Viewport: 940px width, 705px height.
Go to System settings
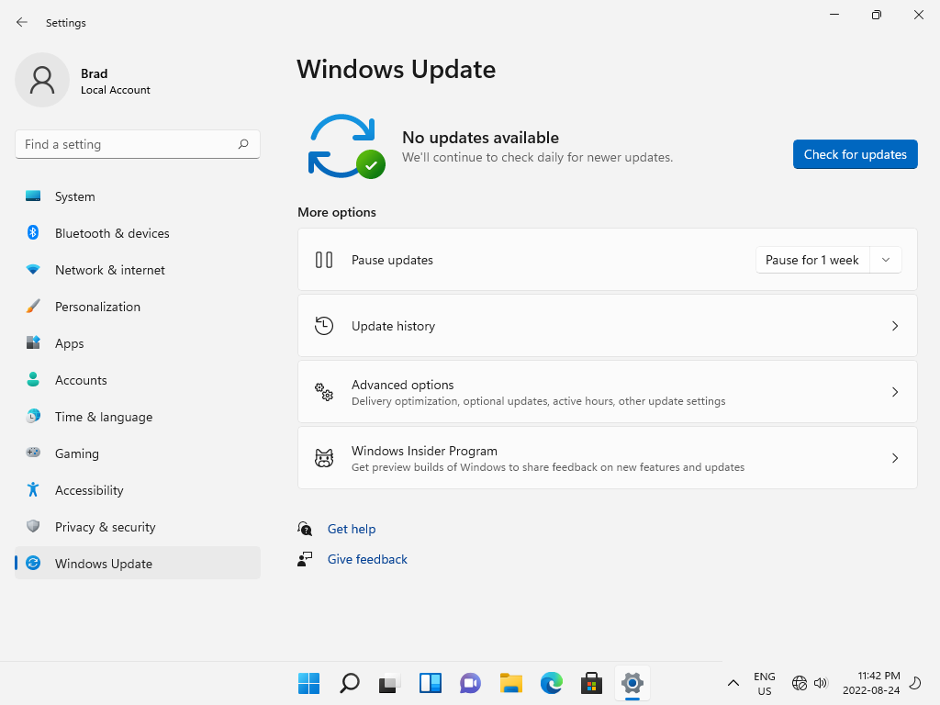(138, 196)
